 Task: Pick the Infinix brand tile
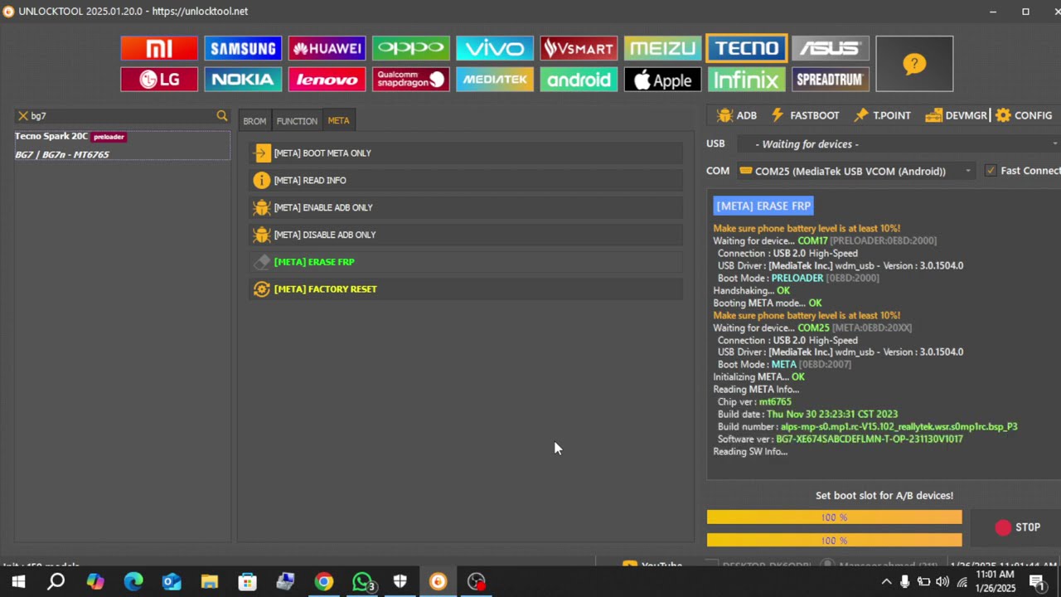(x=747, y=80)
